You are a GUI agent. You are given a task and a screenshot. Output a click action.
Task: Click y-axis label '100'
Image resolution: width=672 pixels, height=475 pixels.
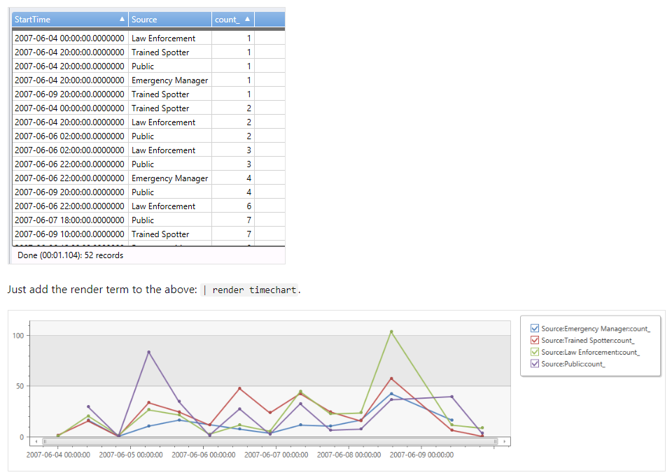(x=18, y=335)
